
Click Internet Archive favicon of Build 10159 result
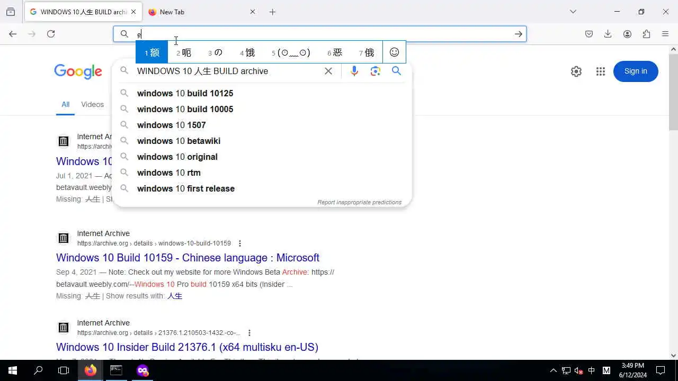coord(64,238)
